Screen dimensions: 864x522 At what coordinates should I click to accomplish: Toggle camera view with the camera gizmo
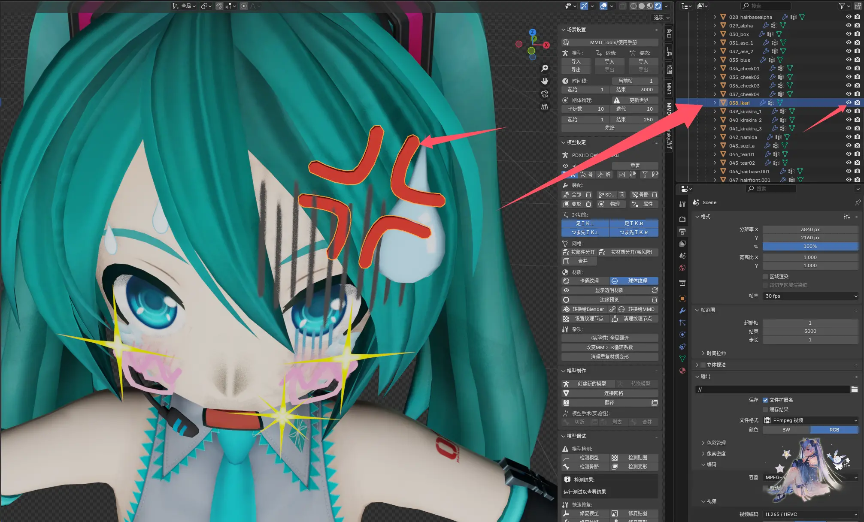(545, 94)
